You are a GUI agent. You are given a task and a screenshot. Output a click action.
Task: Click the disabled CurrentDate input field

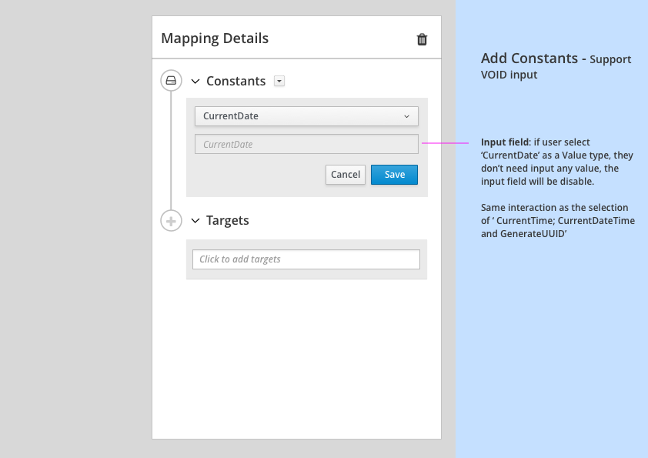point(306,144)
